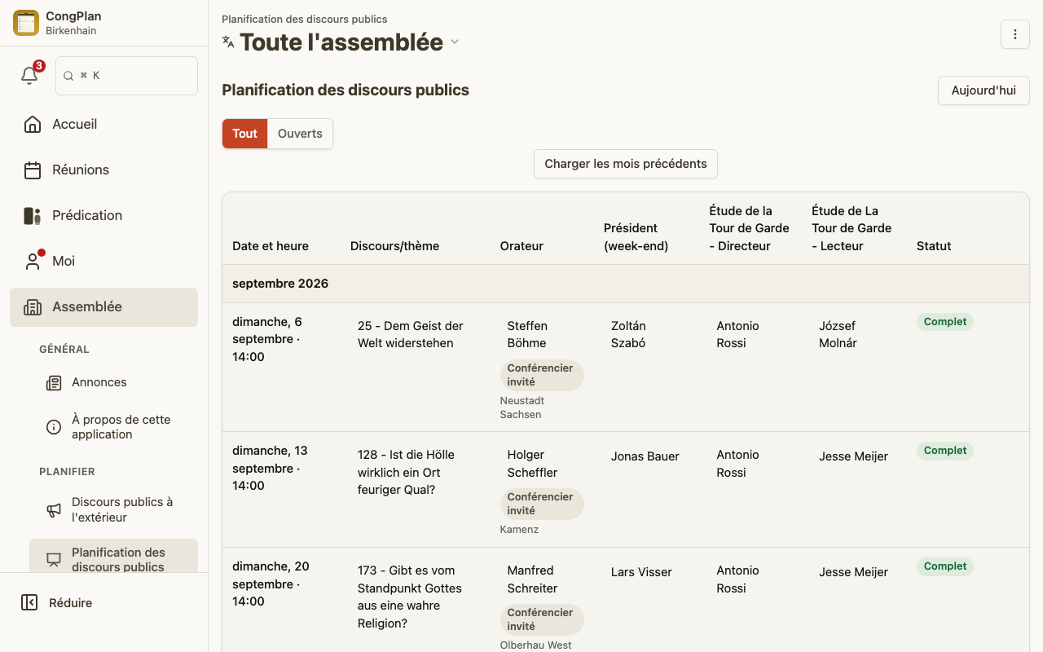Open Réunions in the sidebar

point(103,170)
